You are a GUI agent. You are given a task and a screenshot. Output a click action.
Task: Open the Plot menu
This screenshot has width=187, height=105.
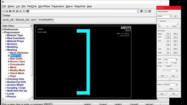tap(23, 6)
